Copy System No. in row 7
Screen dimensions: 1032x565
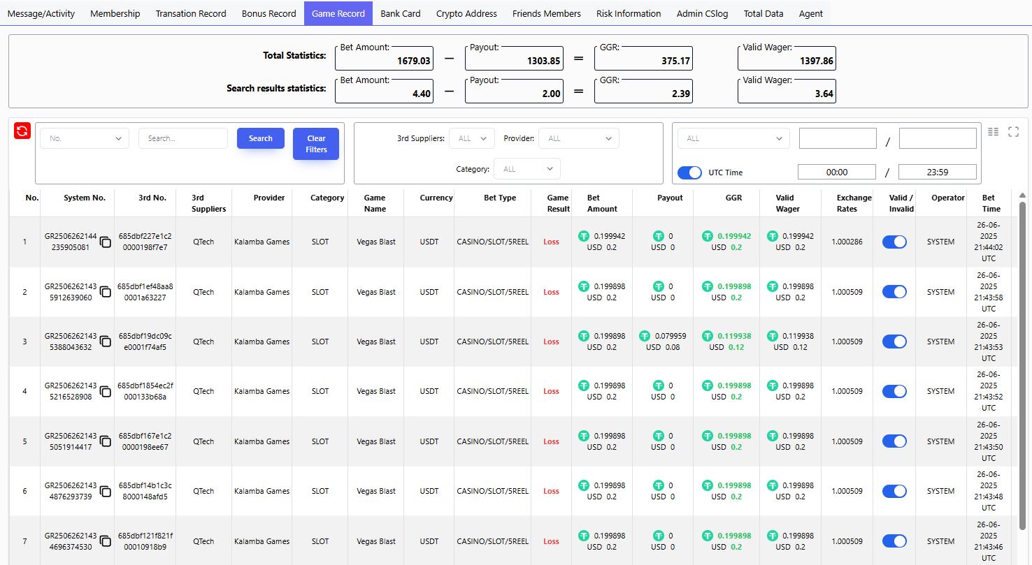(x=105, y=541)
